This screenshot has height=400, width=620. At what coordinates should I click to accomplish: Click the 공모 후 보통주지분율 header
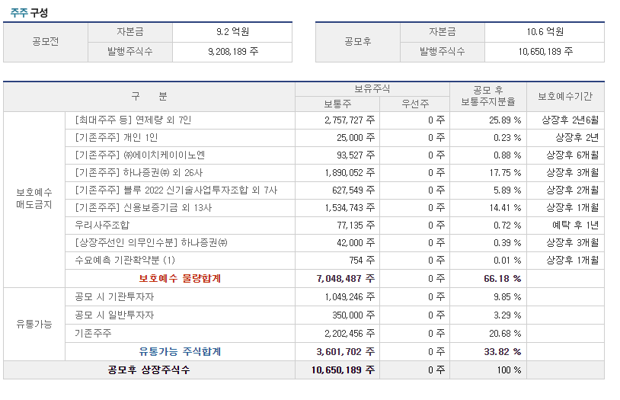(488, 97)
